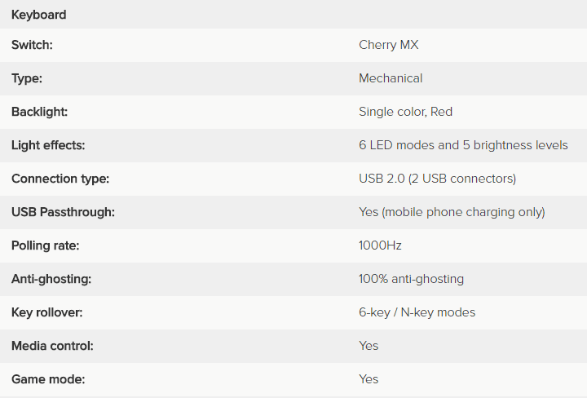
Task: Click the USB 2.0 connectors value
Action: pyautogui.click(x=437, y=179)
